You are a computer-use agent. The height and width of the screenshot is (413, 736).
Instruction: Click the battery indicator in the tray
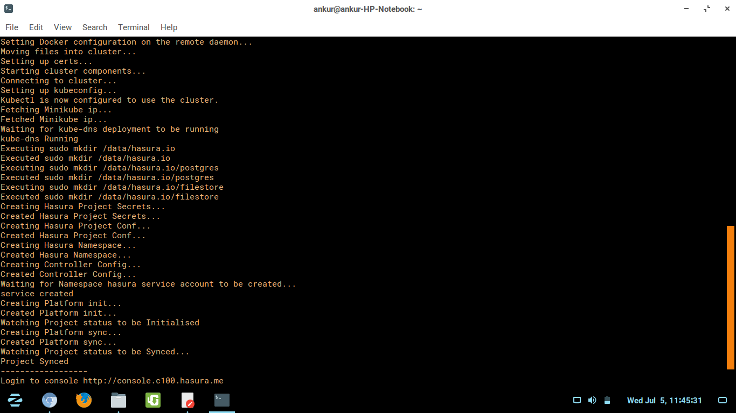(x=607, y=400)
